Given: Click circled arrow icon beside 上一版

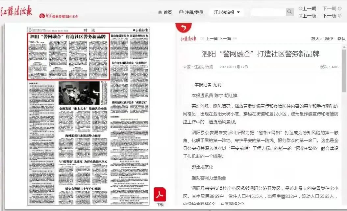Looking at the screenshot, I should (300, 16).
